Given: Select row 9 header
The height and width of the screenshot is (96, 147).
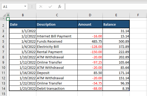Looking at the screenshot, I should (3, 62).
